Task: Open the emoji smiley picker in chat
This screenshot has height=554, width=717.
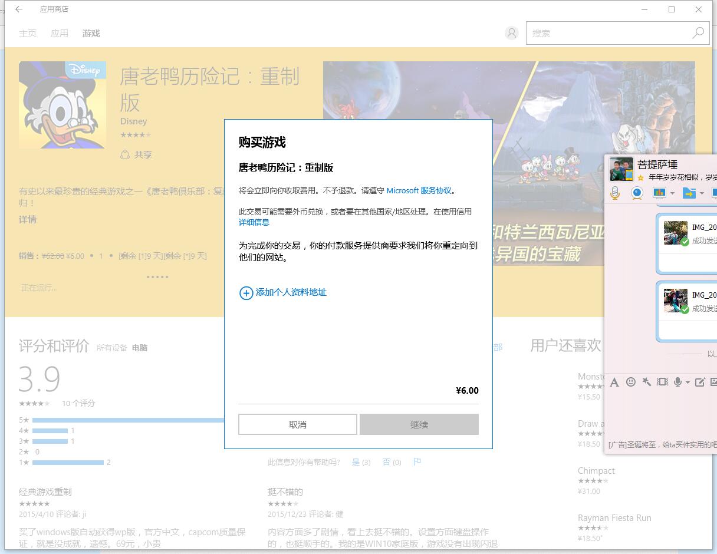Action: pyautogui.click(x=631, y=382)
